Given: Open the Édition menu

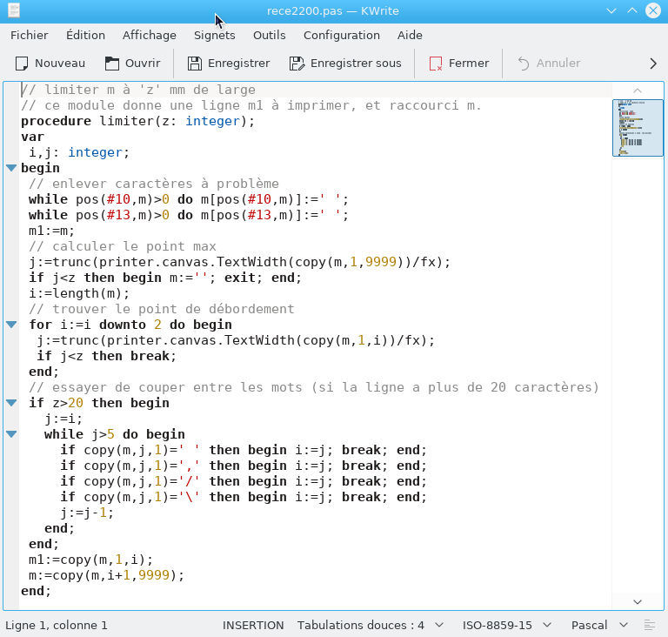Looking at the screenshot, I should click(85, 35).
